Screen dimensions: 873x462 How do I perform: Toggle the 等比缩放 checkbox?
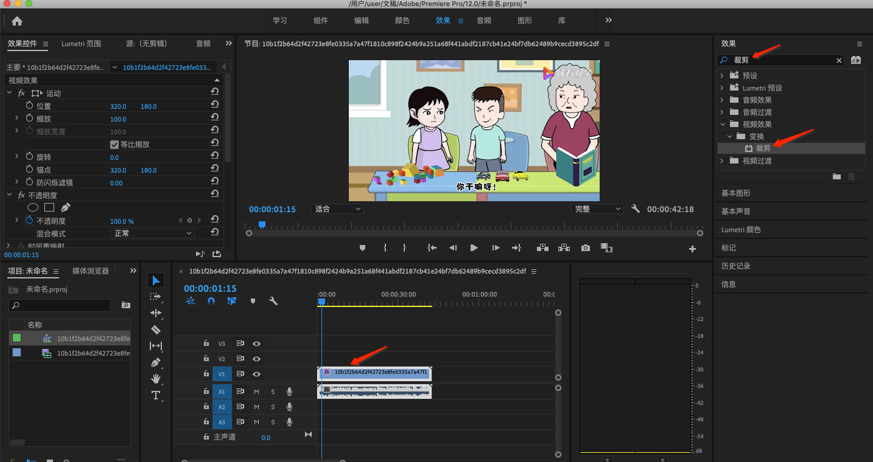pyautogui.click(x=114, y=145)
